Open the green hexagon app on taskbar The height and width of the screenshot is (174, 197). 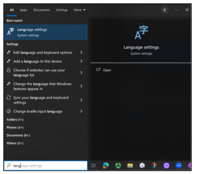point(118,165)
